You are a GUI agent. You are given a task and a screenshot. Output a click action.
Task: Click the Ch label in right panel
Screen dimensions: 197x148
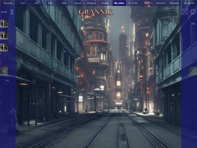tap(193, 24)
